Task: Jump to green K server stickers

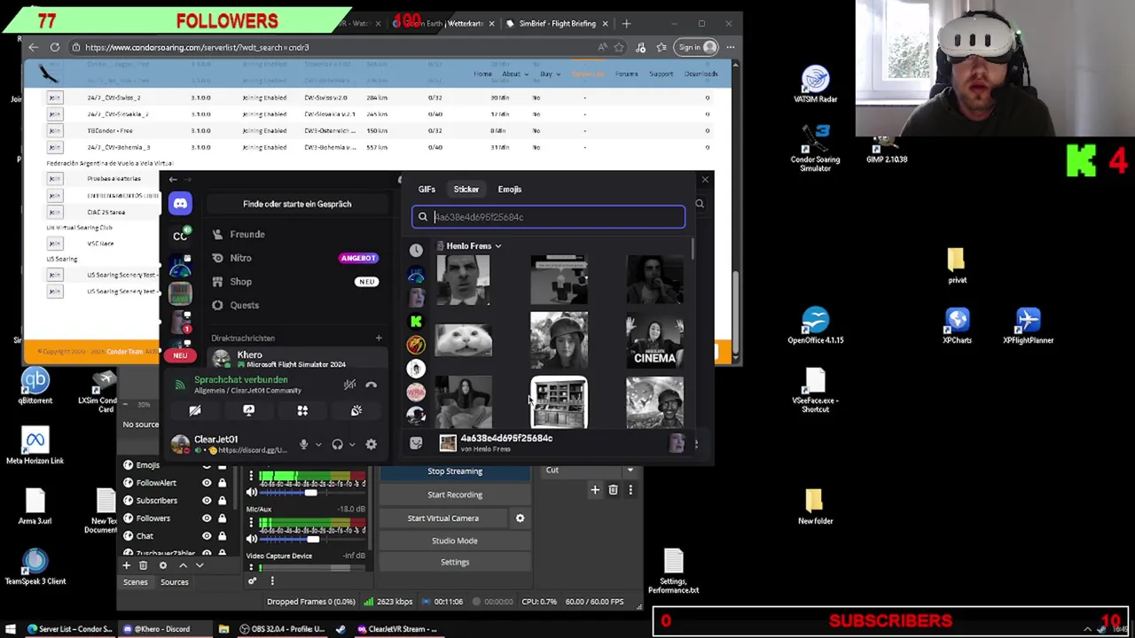Action: click(416, 321)
